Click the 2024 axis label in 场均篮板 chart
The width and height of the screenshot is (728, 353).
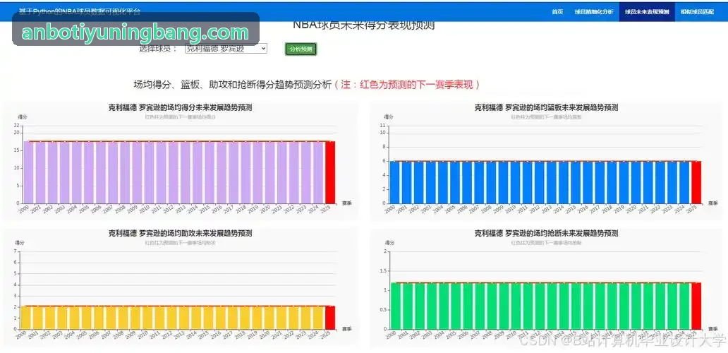680,210
